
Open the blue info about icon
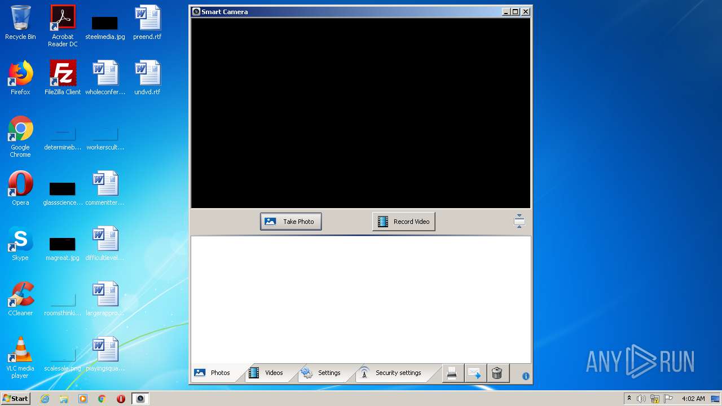click(526, 376)
